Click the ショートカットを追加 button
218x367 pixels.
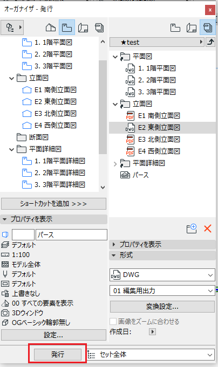(53, 204)
